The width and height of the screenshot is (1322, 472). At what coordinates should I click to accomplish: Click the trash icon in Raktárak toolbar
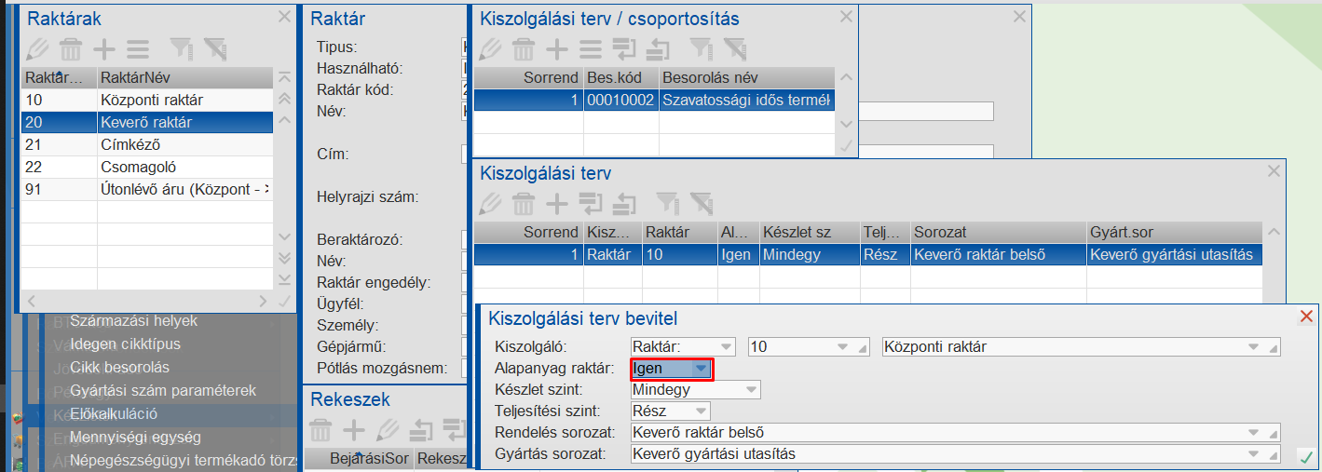[71, 49]
